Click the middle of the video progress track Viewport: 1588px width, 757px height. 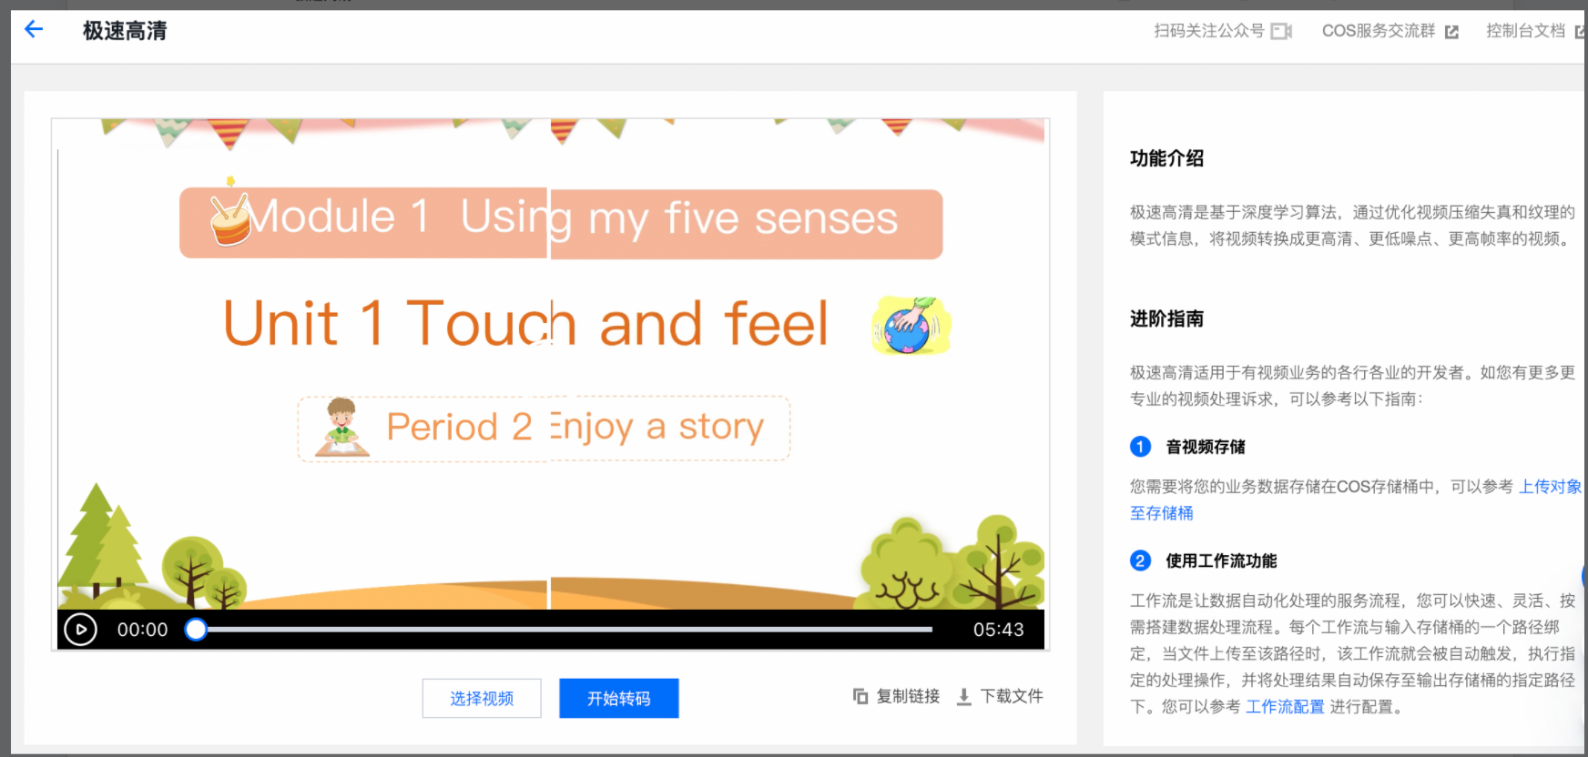coord(565,630)
